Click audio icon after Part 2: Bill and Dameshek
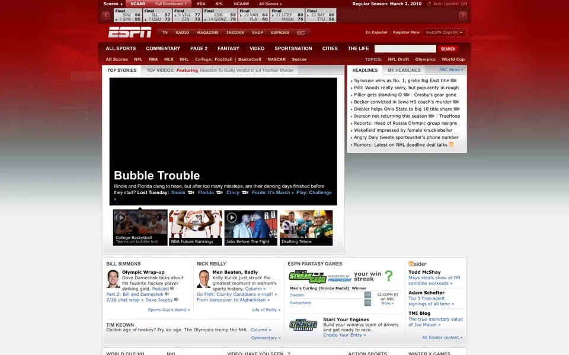Image resolution: width=569 pixels, height=355 pixels. tap(167, 294)
